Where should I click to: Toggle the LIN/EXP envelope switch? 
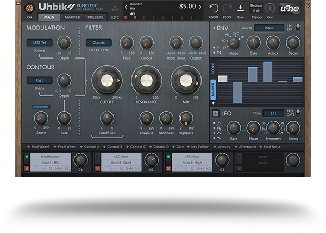pos(297,27)
